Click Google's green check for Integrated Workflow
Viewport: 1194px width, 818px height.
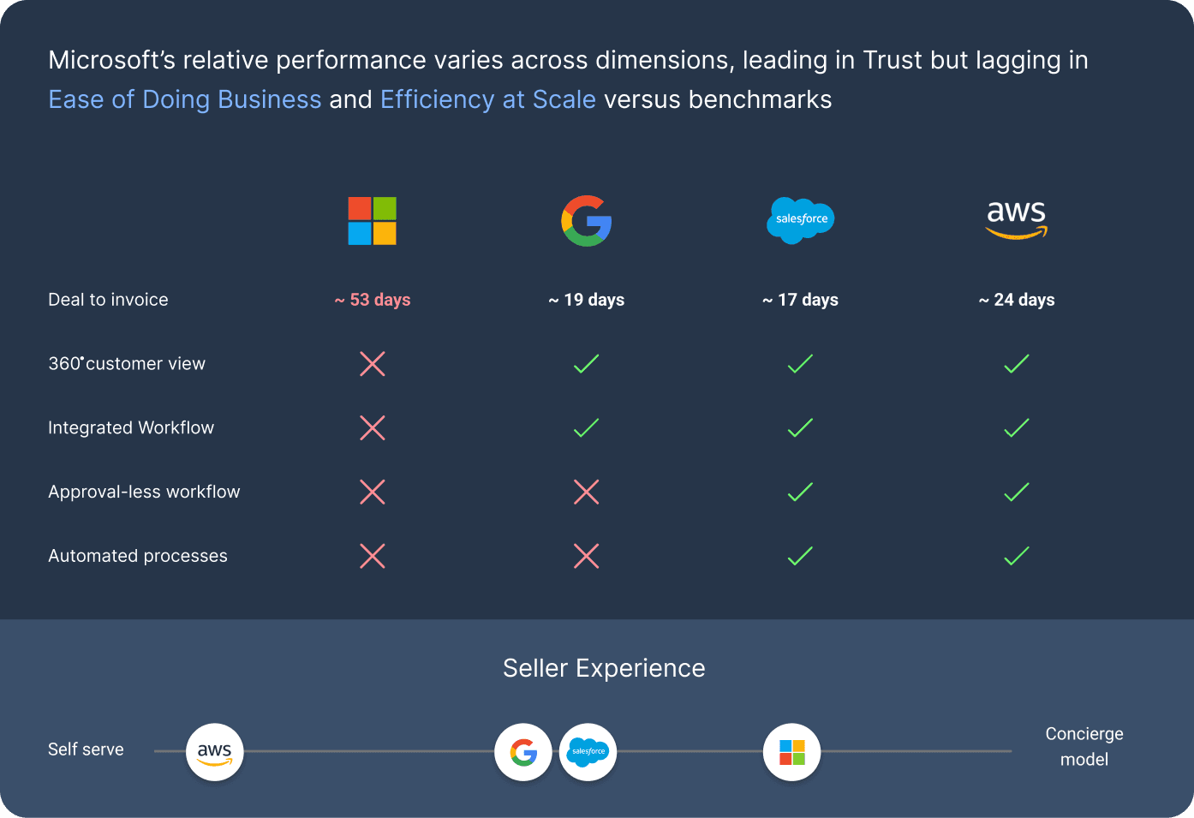pos(587,427)
